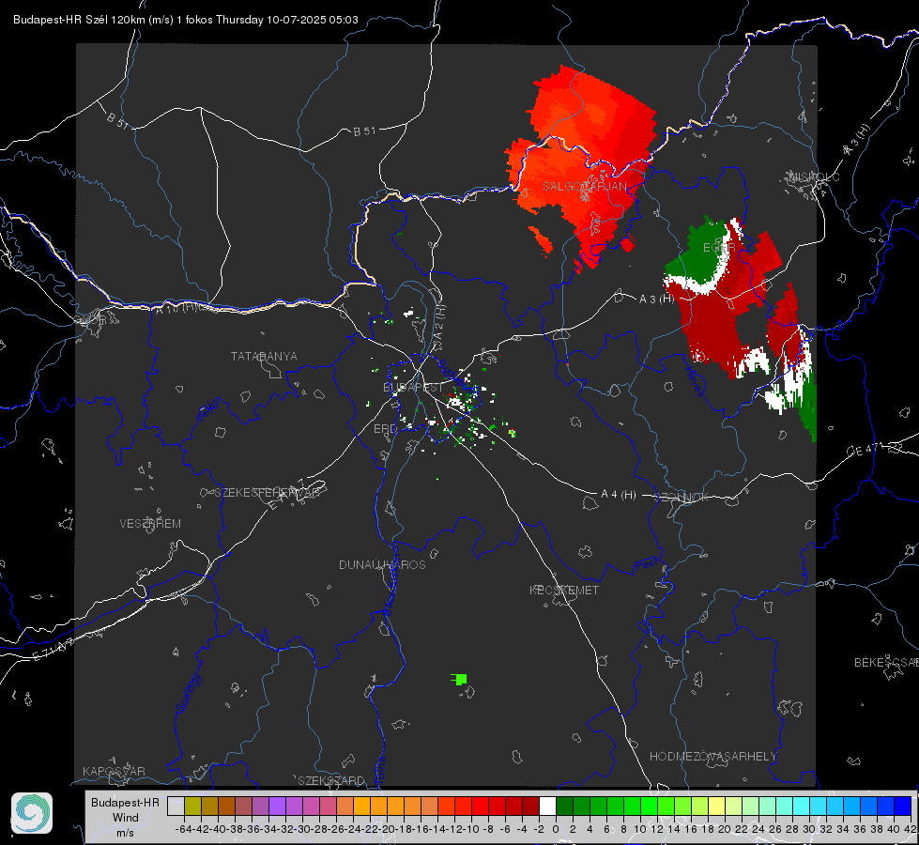Click the SALGOTARJAN label in the red echo
Image resolution: width=919 pixels, height=845 pixels.
585,187
